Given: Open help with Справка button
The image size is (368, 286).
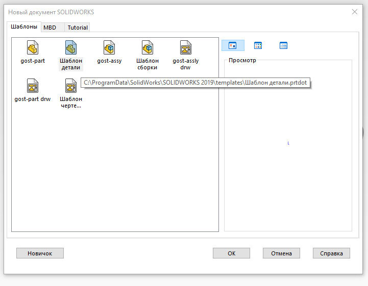Looking at the screenshot, I should [331, 253].
